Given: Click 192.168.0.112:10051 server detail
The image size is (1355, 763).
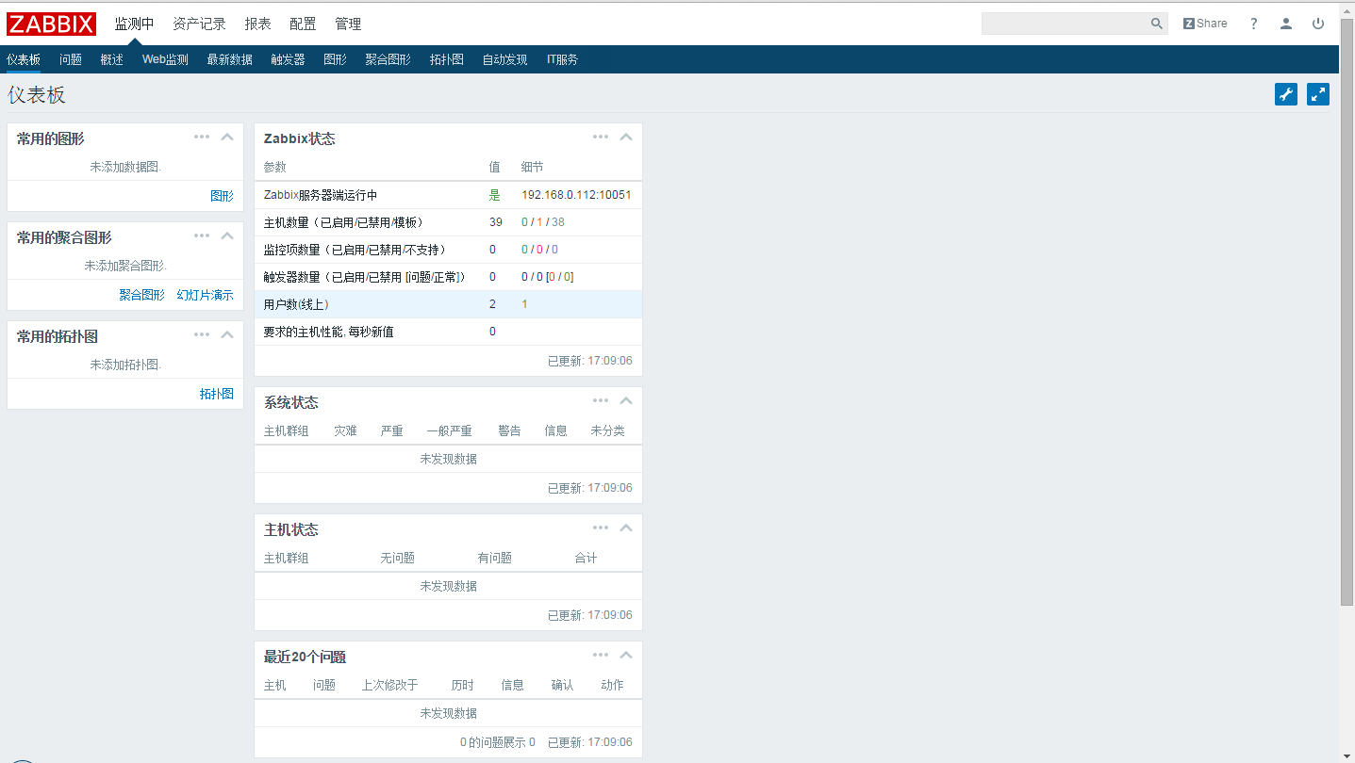Looking at the screenshot, I should [x=576, y=195].
